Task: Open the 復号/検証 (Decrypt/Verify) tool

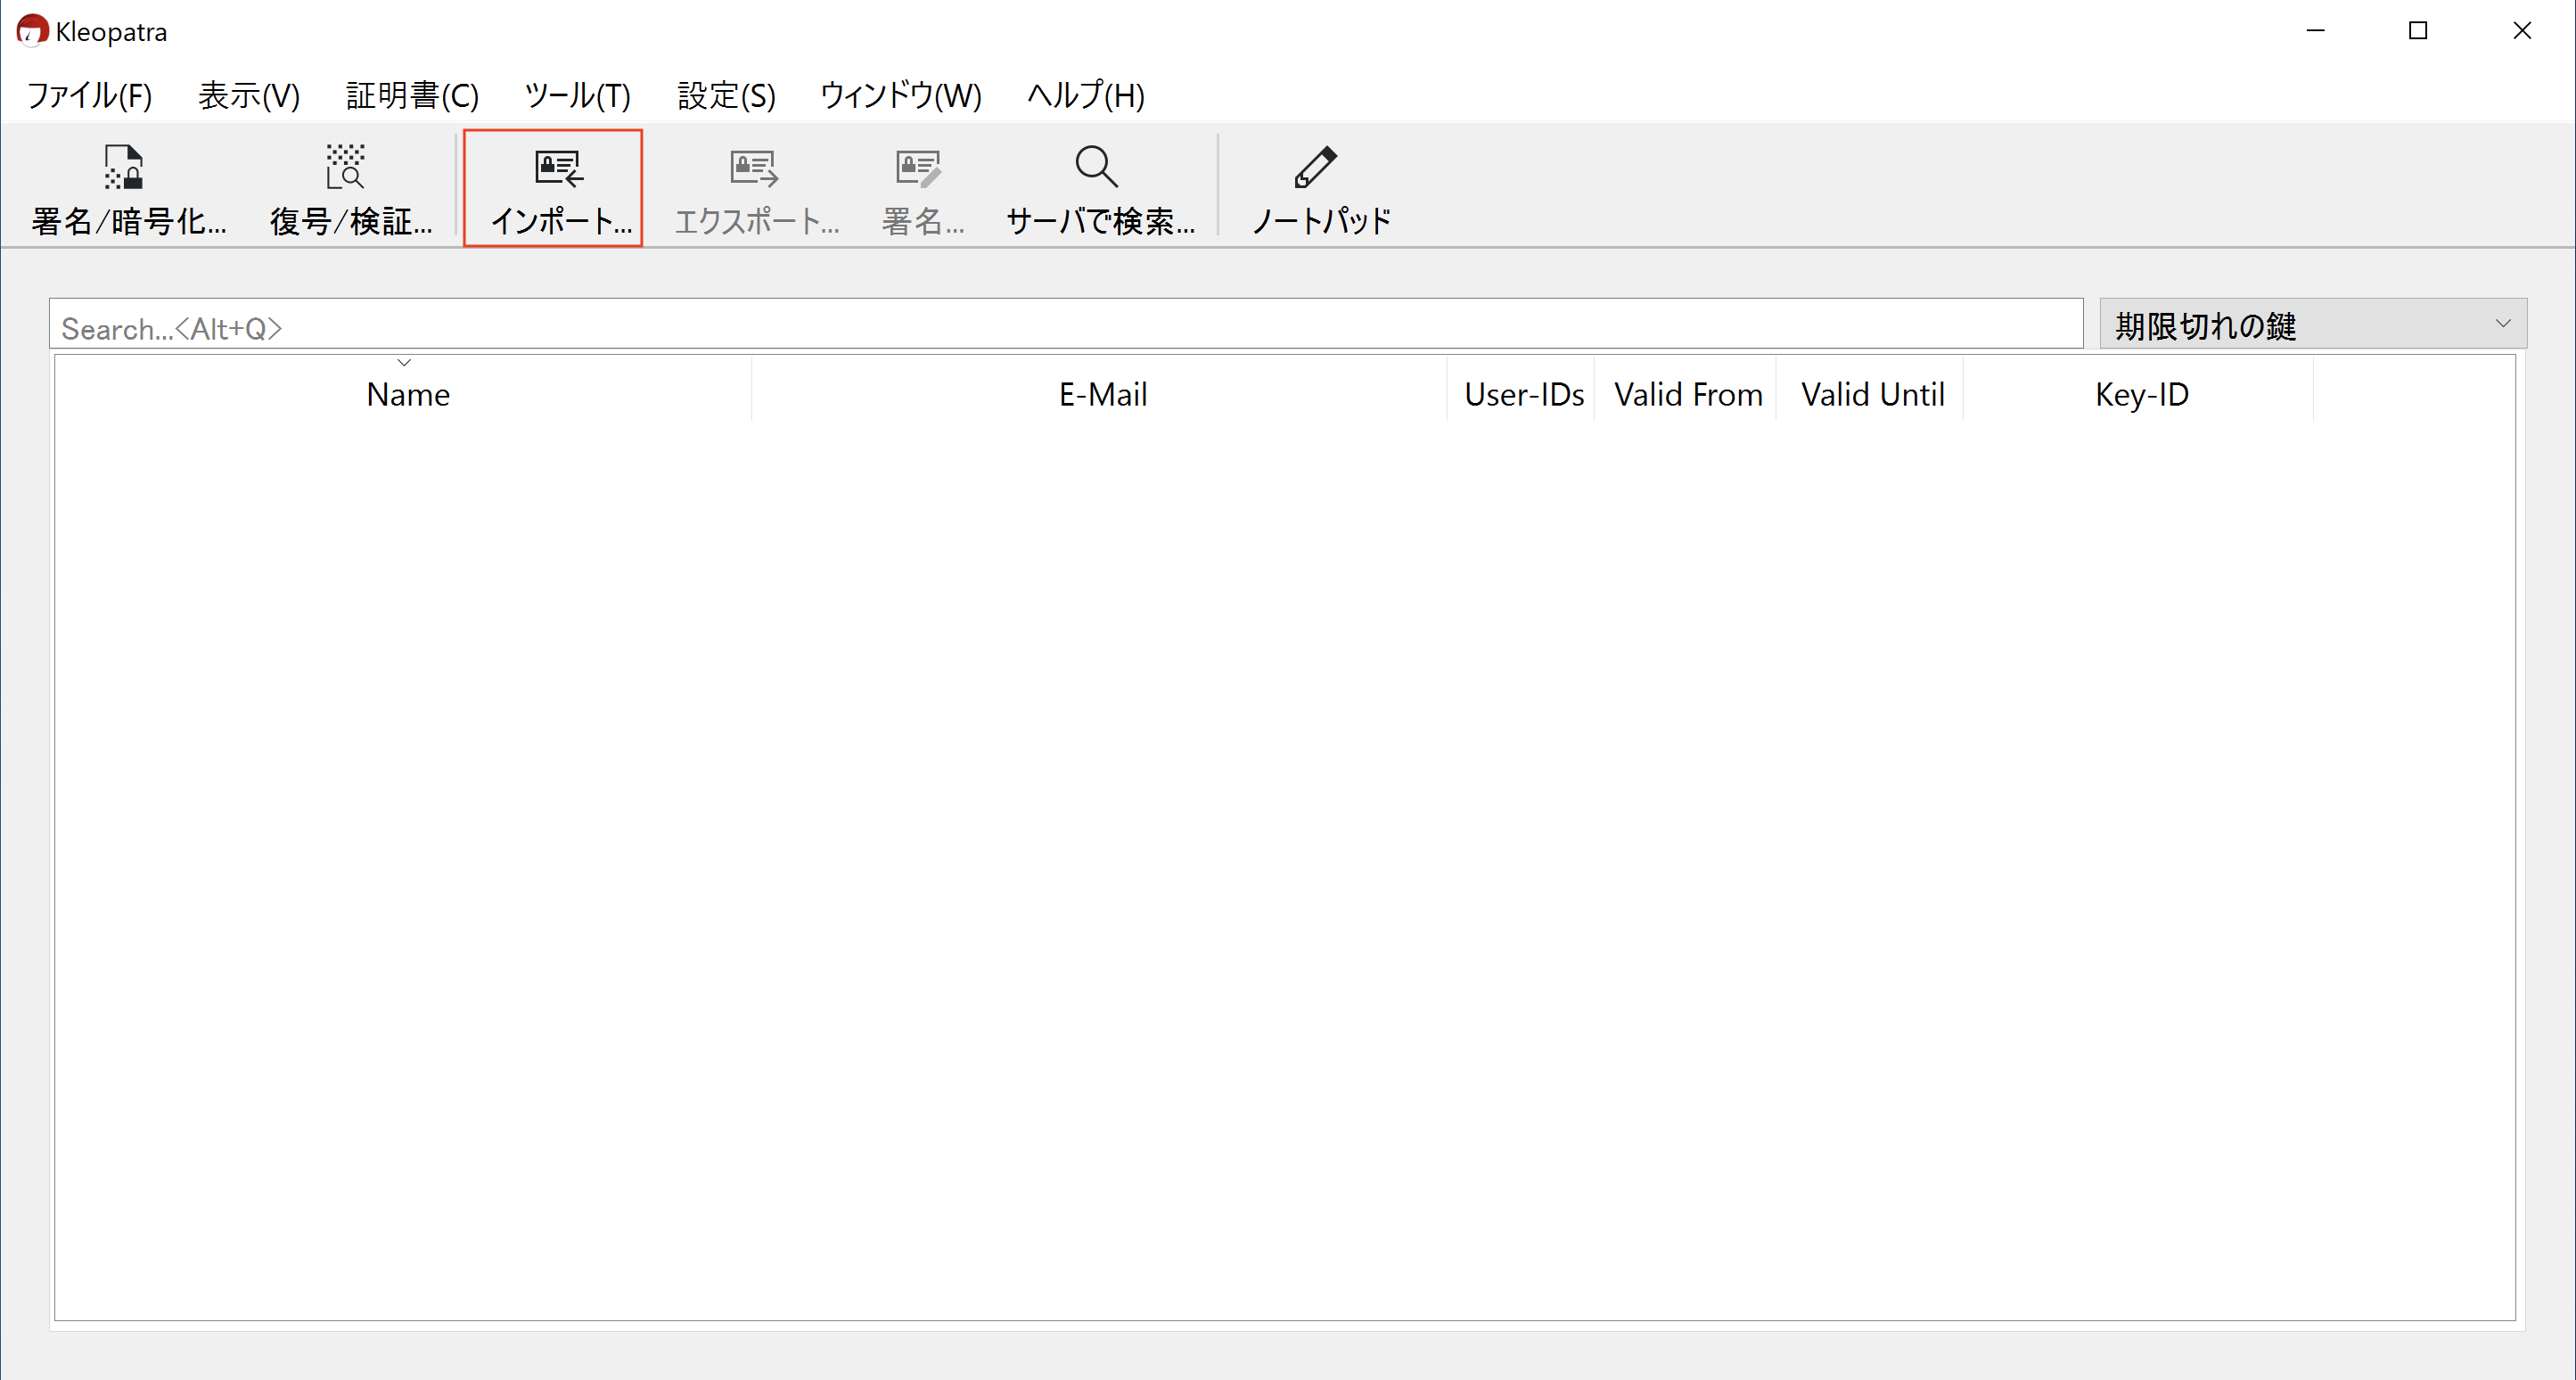Action: pos(348,190)
